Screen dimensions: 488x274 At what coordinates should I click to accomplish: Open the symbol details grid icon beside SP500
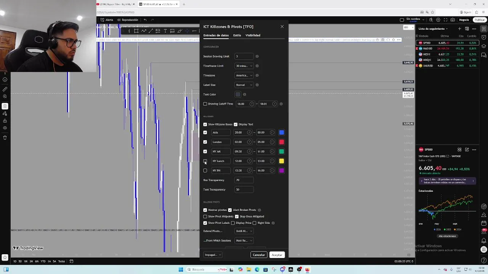(459, 150)
